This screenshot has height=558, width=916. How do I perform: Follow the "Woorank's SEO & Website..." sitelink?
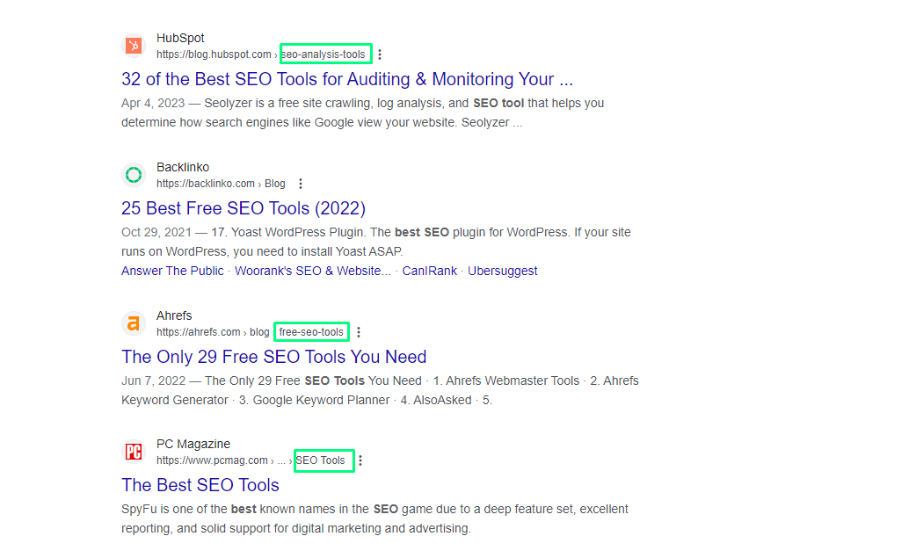click(313, 271)
